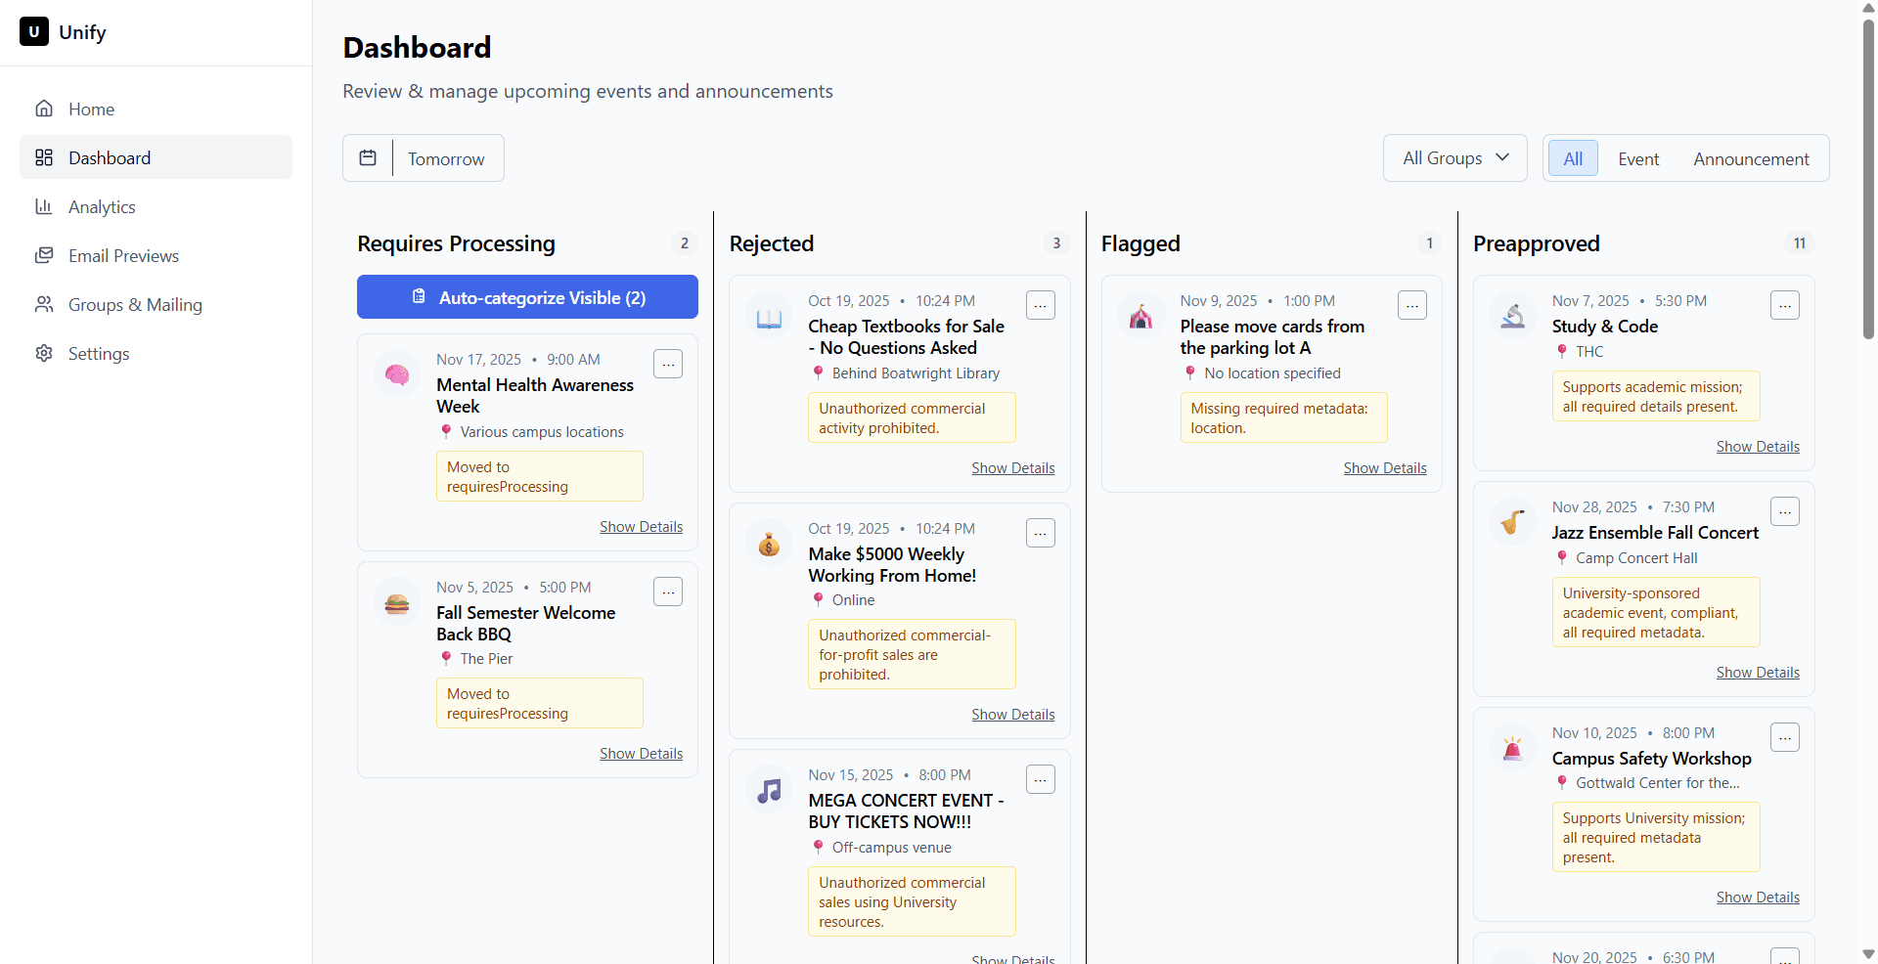Open options menu for Campus Safety Workshop

point(1785,737)
